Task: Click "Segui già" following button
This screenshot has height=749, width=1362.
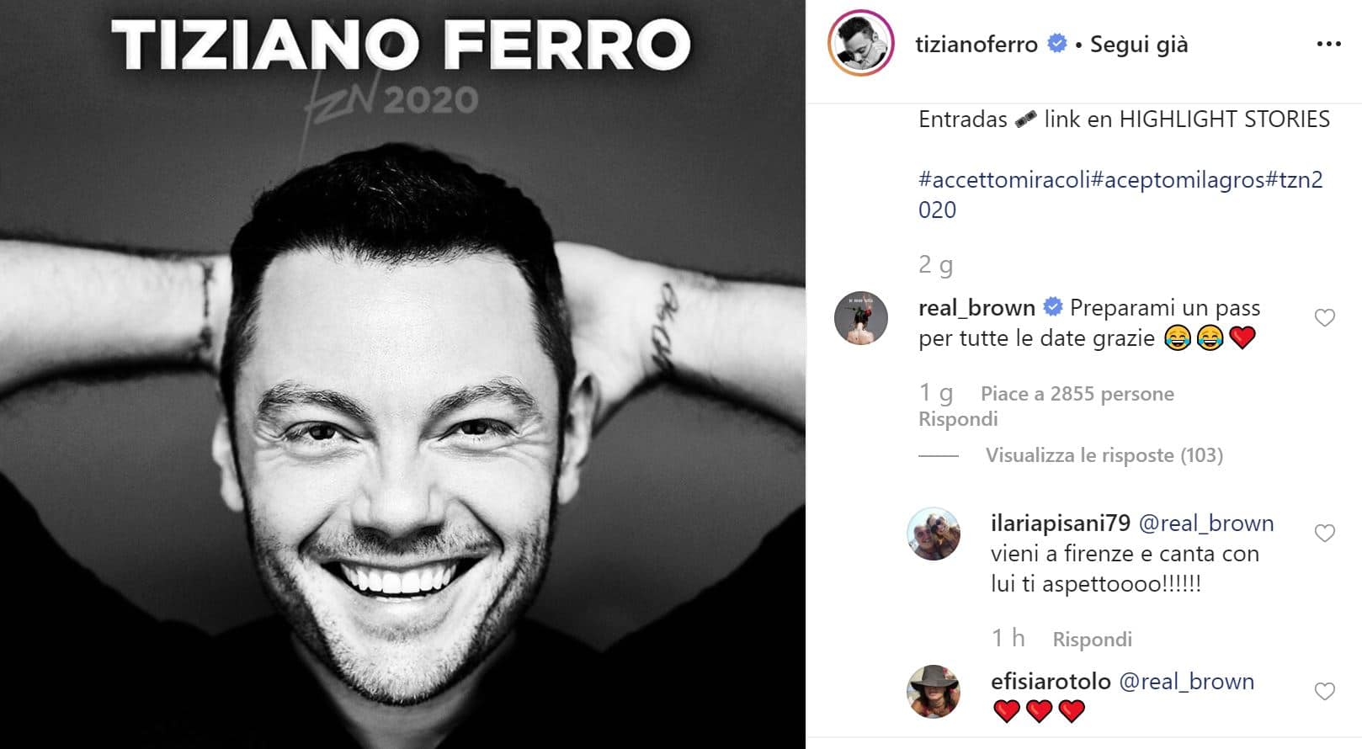Action: (x=1138, y=45)
